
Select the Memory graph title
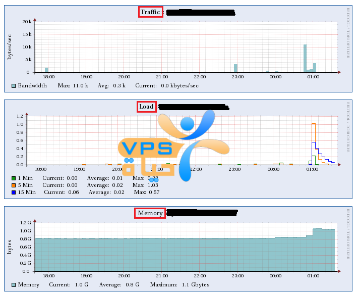pyautogui.click(x=150, y=213)
